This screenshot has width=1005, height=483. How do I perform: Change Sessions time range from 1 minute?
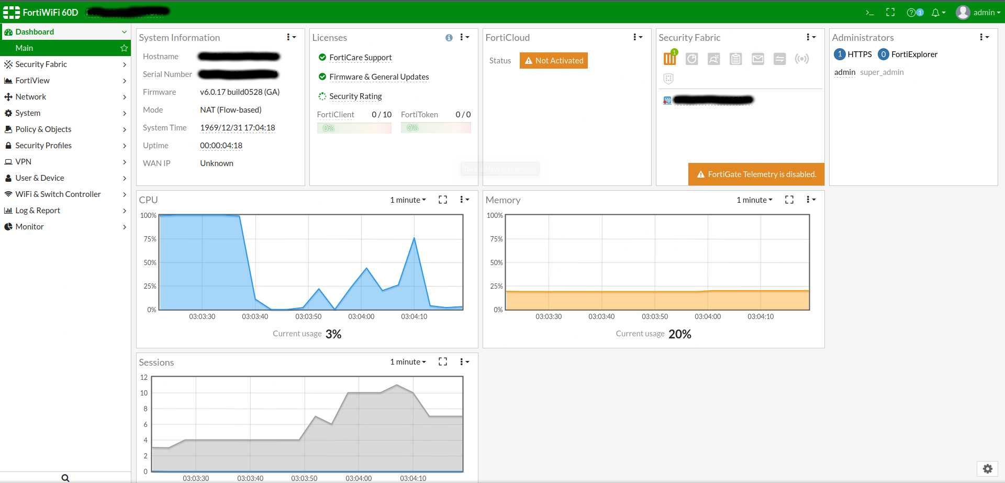click(x=408, y=361)
